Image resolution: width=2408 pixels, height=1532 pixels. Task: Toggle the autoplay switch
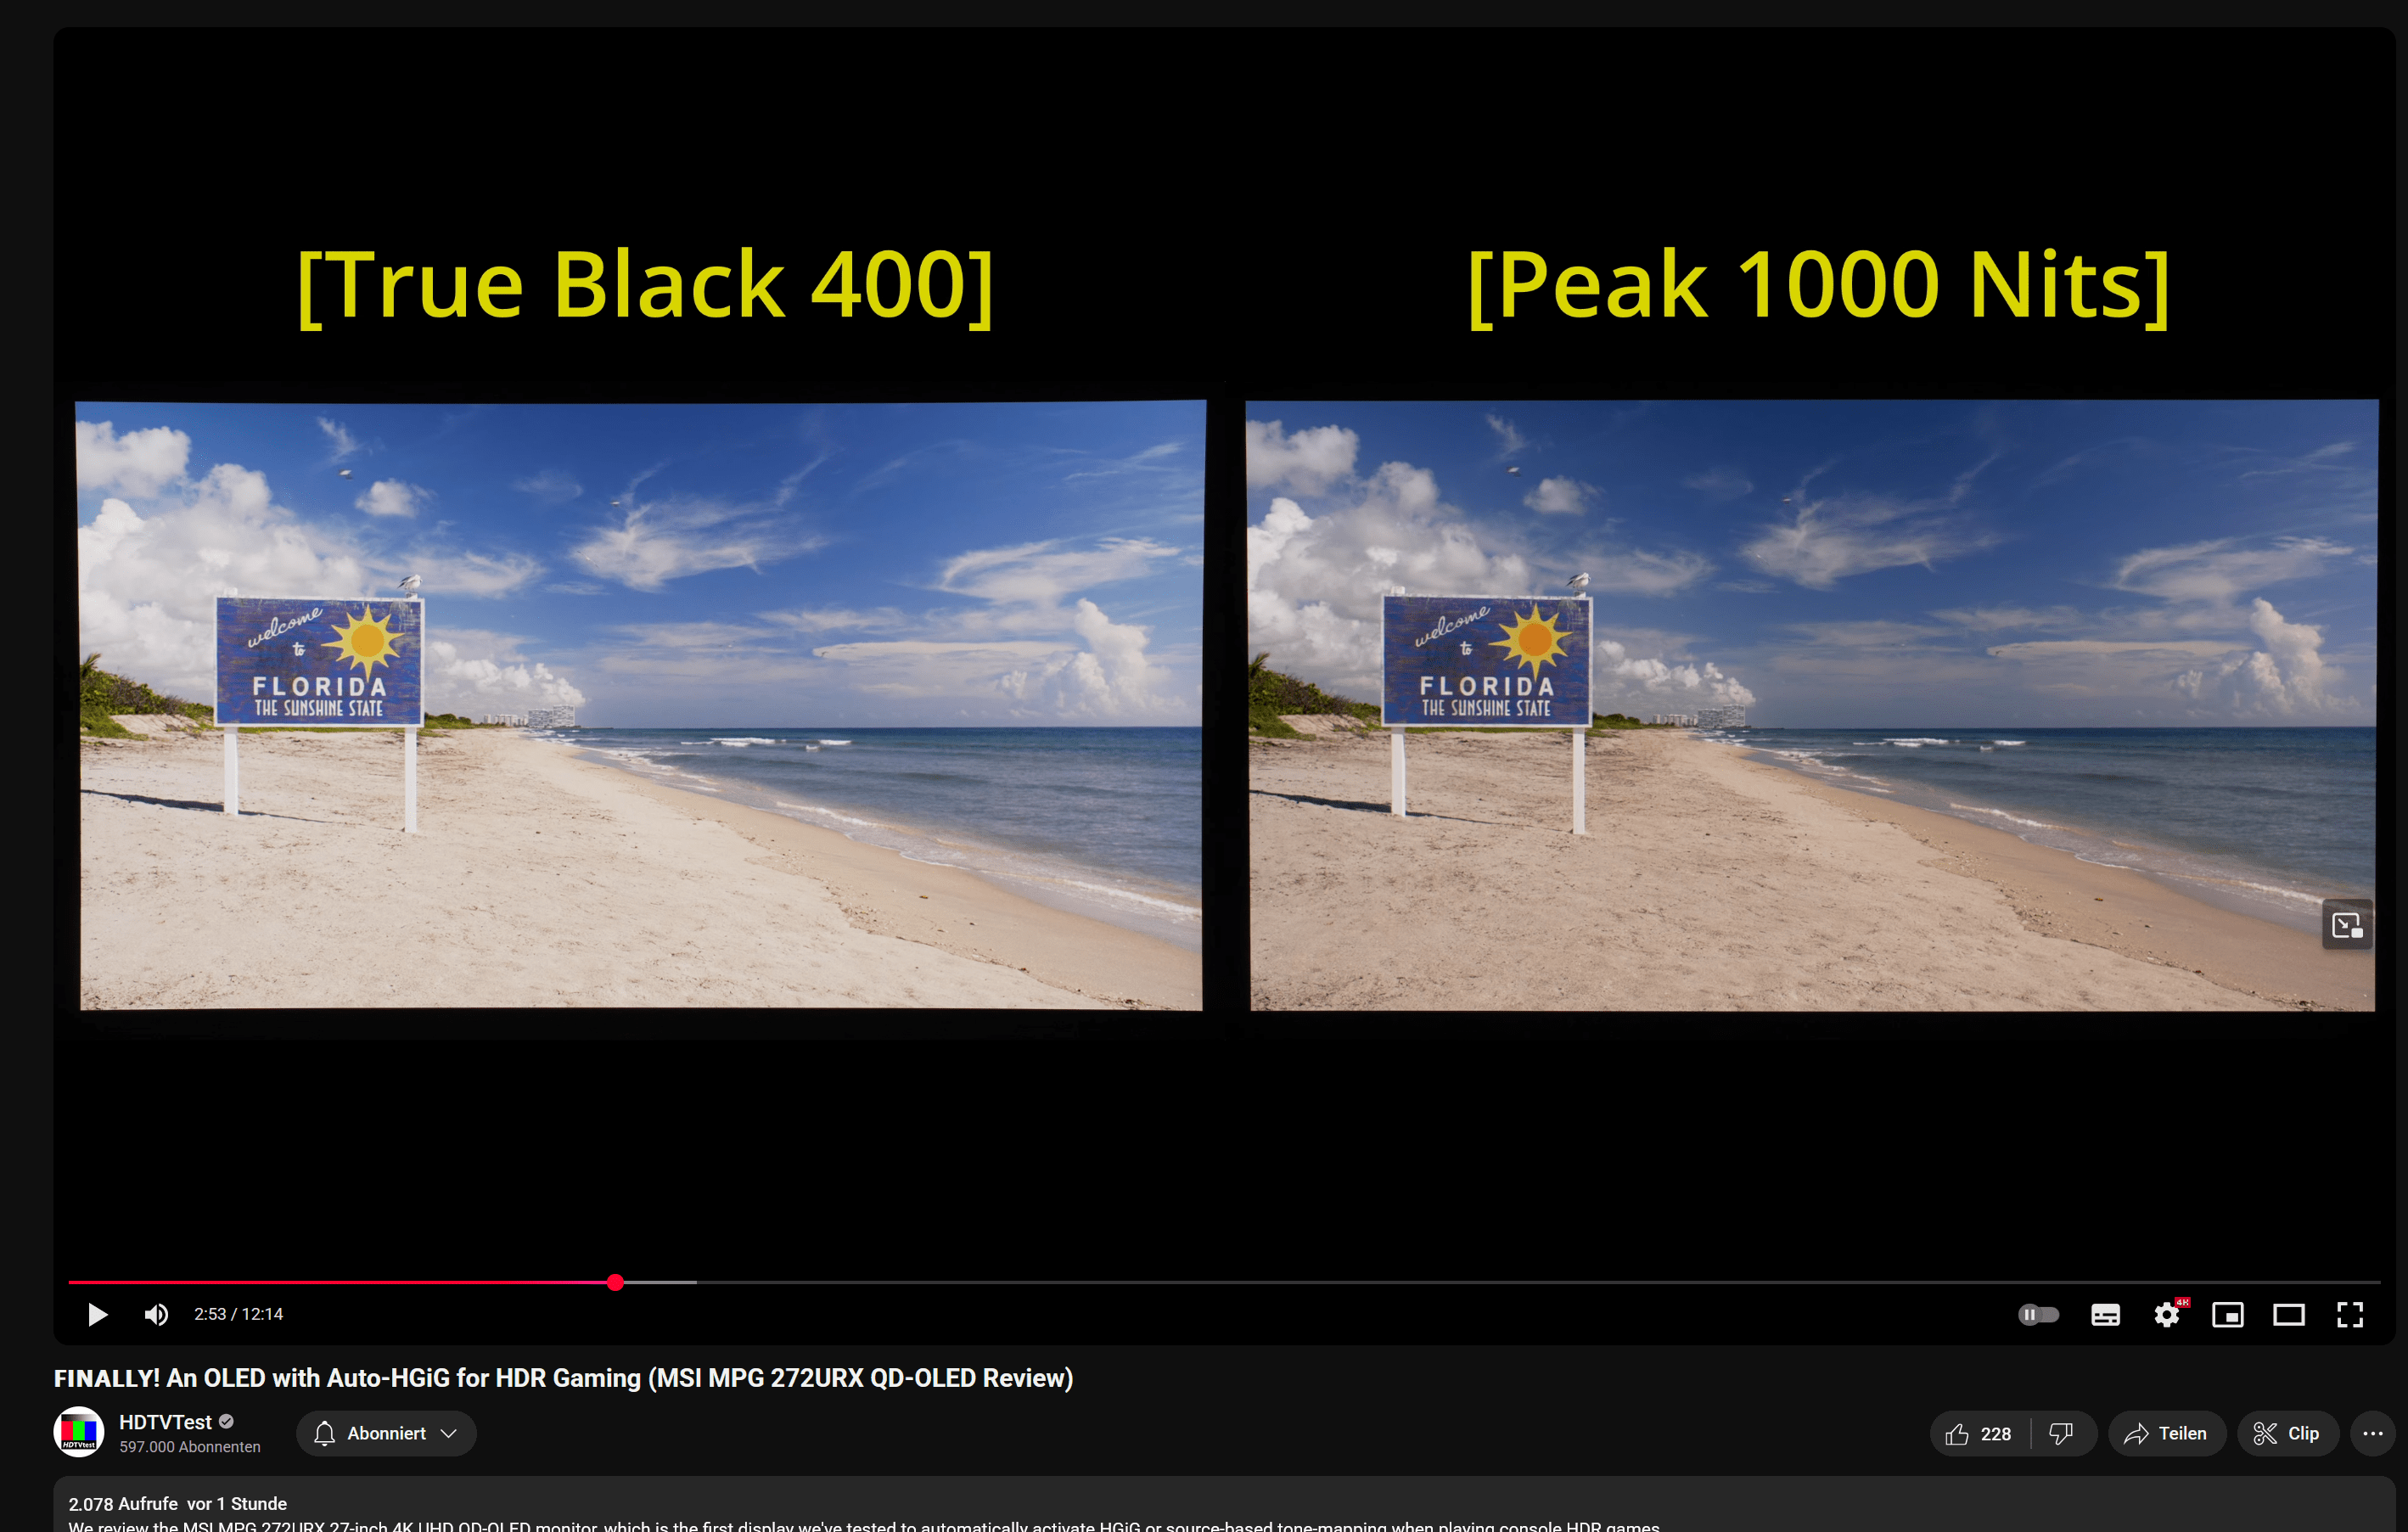pyautogui.click(x=2038, y=1314)
